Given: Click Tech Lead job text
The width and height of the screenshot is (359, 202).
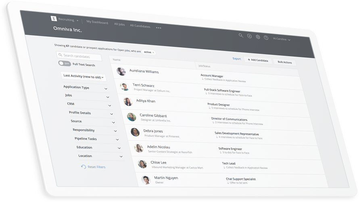Looking at the screenshot, I should [x=228, y=163].
